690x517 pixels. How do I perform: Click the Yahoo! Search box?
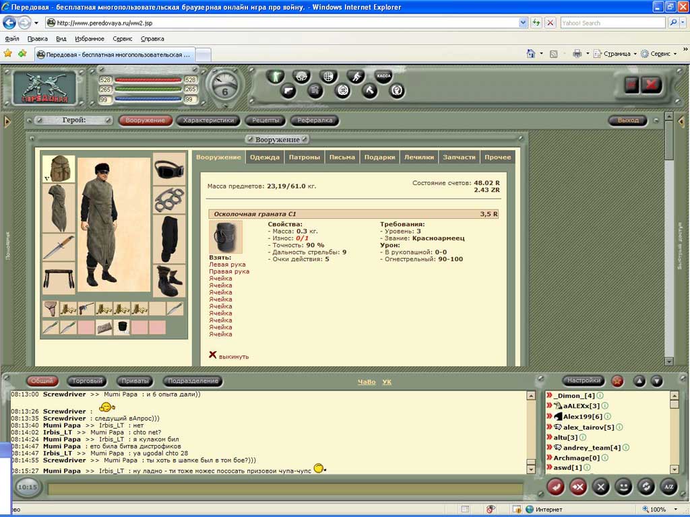(613, 23)
